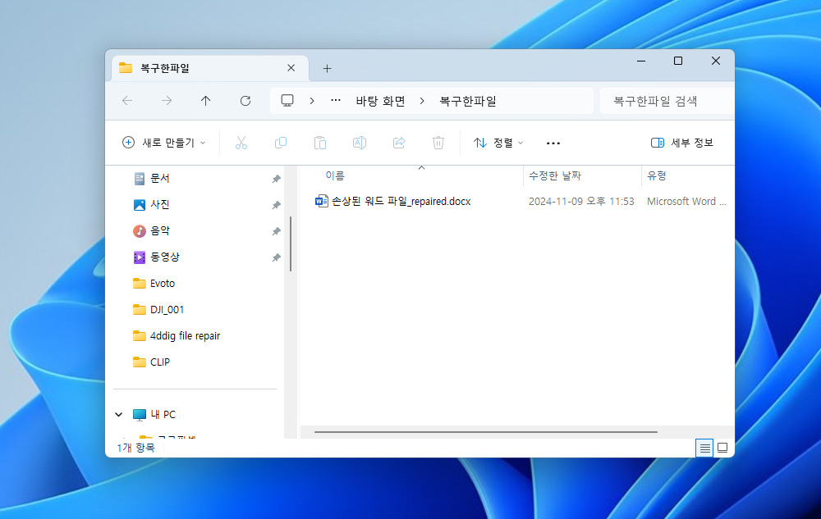This screenshot has width=821, height=519.
Task: Select file 손상된 워드 파일_repaired.docx
Action: [401, 201]
